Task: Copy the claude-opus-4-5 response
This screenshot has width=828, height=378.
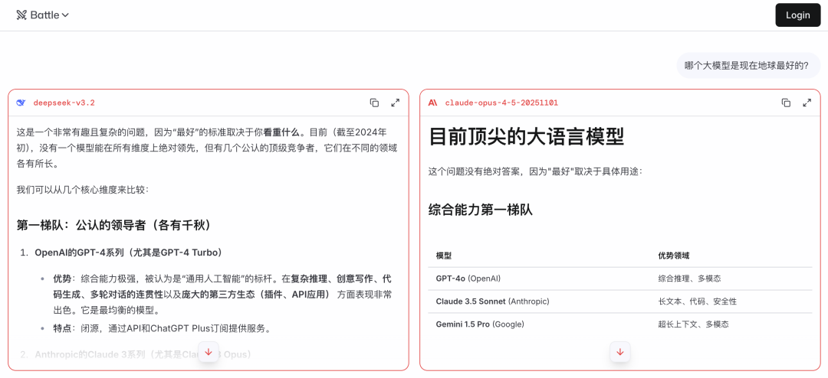Action: click(x=786, y=103)
